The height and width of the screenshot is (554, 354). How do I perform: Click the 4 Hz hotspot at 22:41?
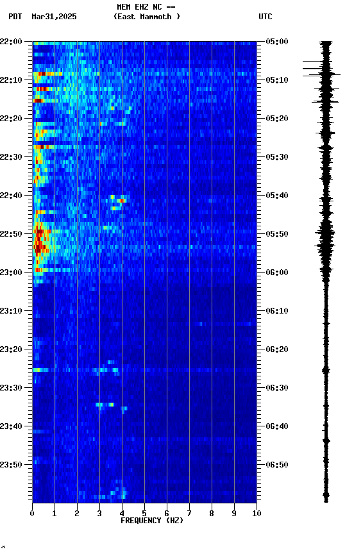click(122, 200)
